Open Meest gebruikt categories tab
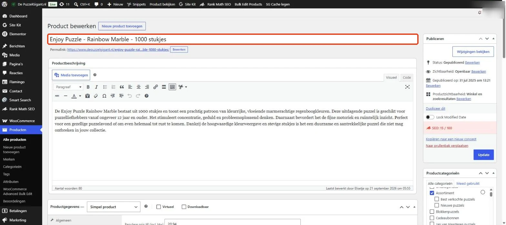The image size is (506, 225). click(468, 183)
